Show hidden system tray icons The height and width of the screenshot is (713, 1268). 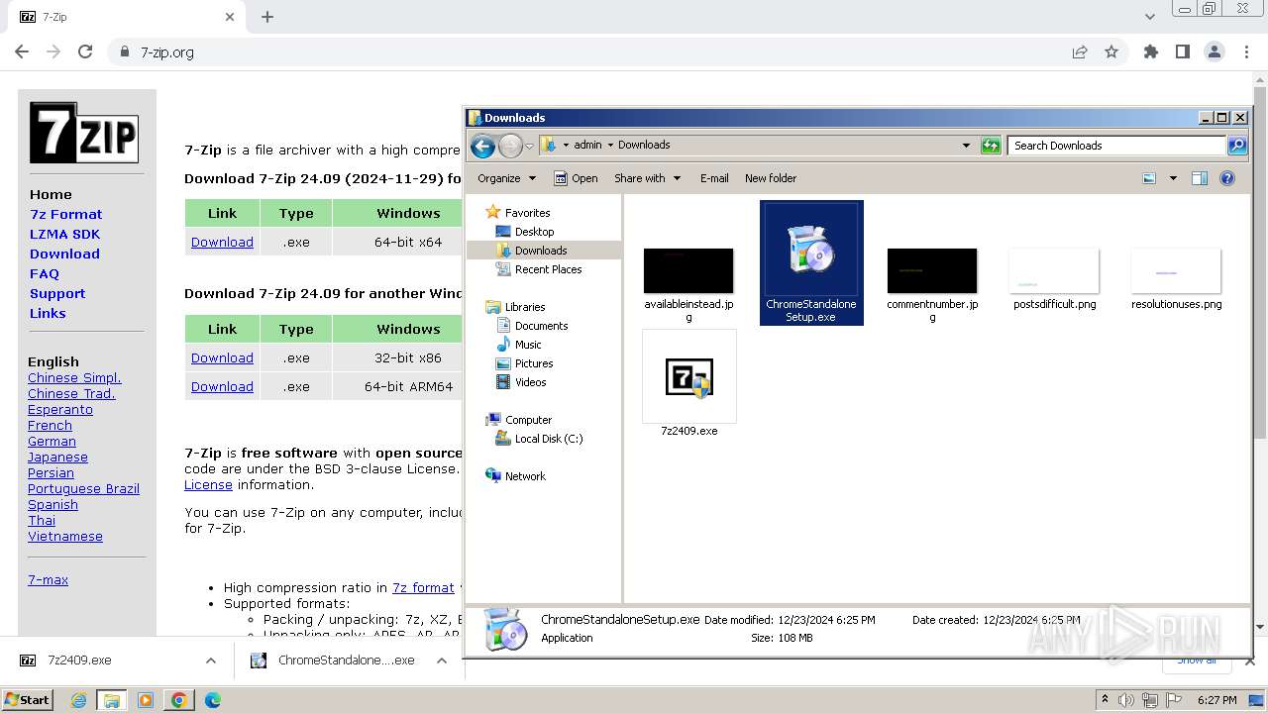(x=1106, y=700)
